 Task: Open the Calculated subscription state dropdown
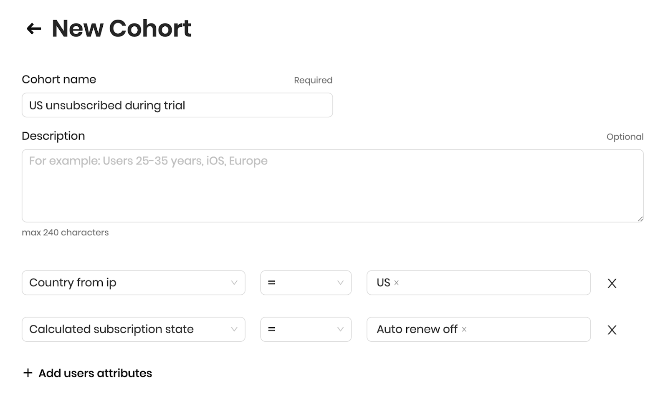133,330
